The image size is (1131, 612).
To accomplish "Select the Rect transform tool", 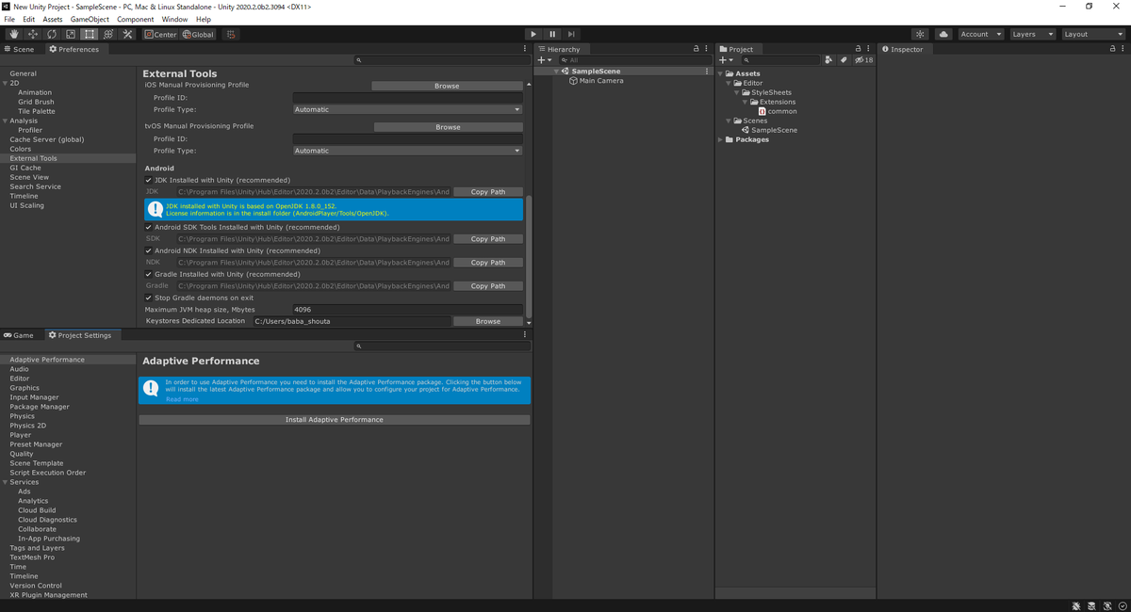I will click(x=89, y=34).
